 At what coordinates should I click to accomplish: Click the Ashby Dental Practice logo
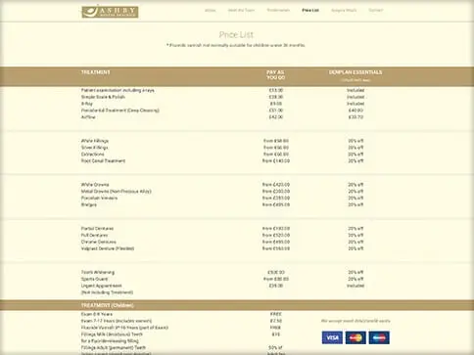click(110, 12)
